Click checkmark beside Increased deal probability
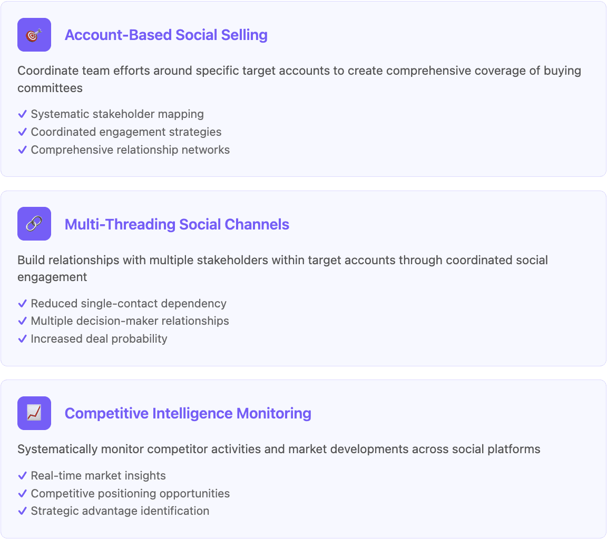This screenshot has height=539, width=607. (x=23, y=338)
